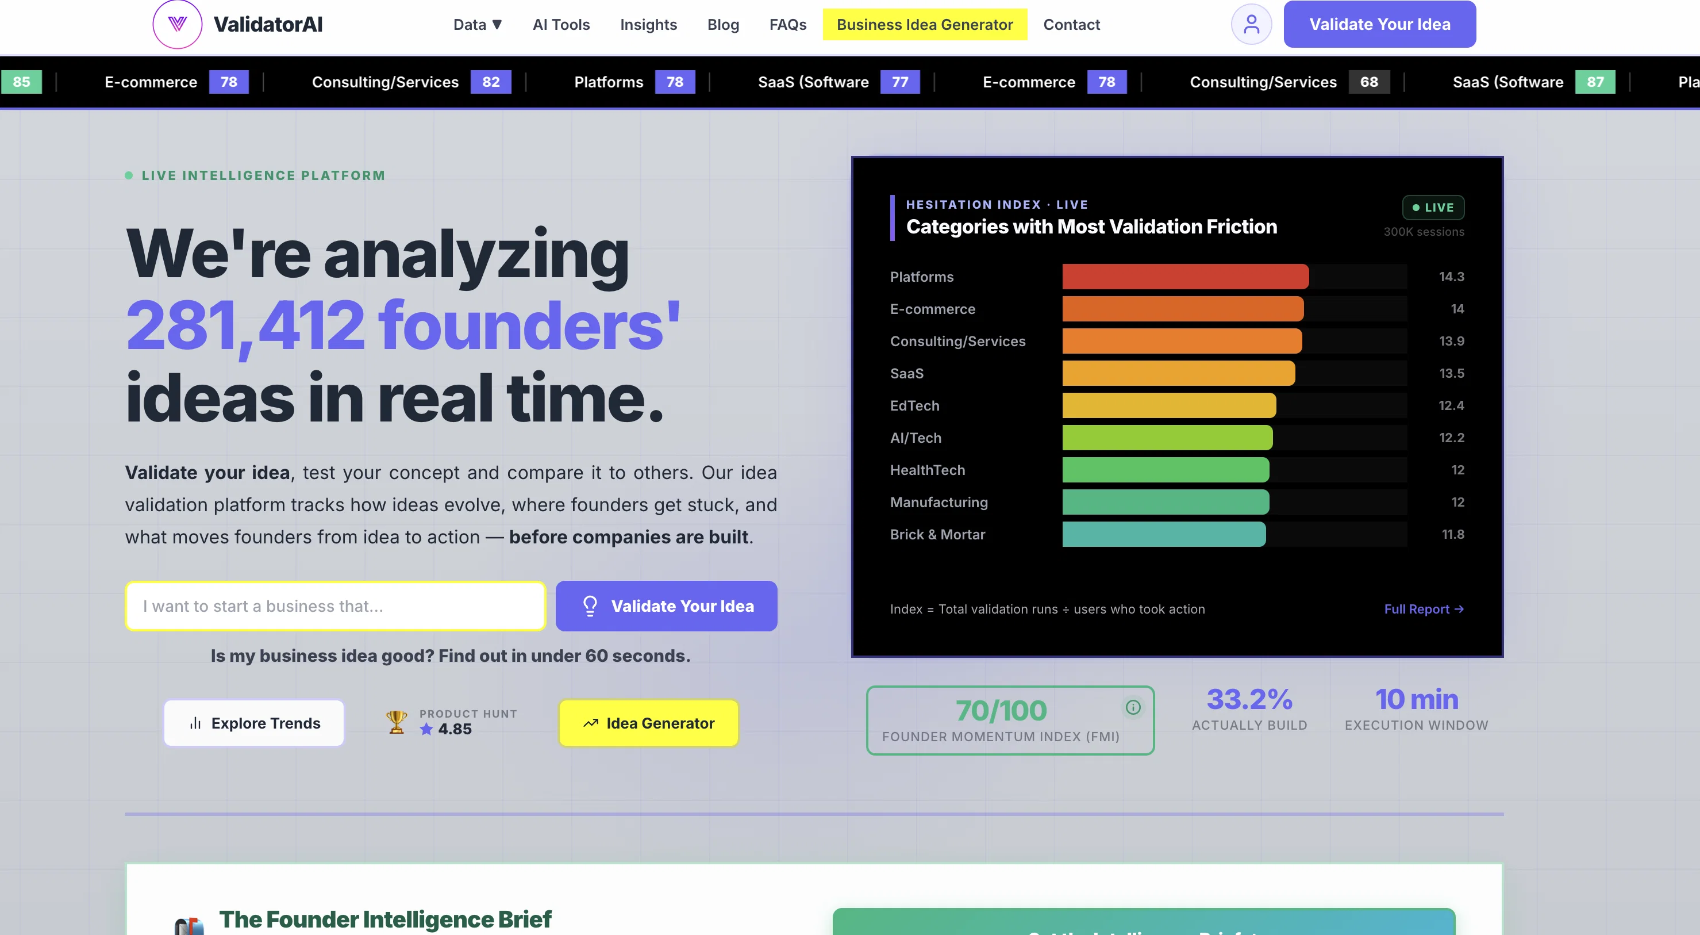Click the HealthTech row label
This screenshot has height=935, width=1700.
pos(926,470)
